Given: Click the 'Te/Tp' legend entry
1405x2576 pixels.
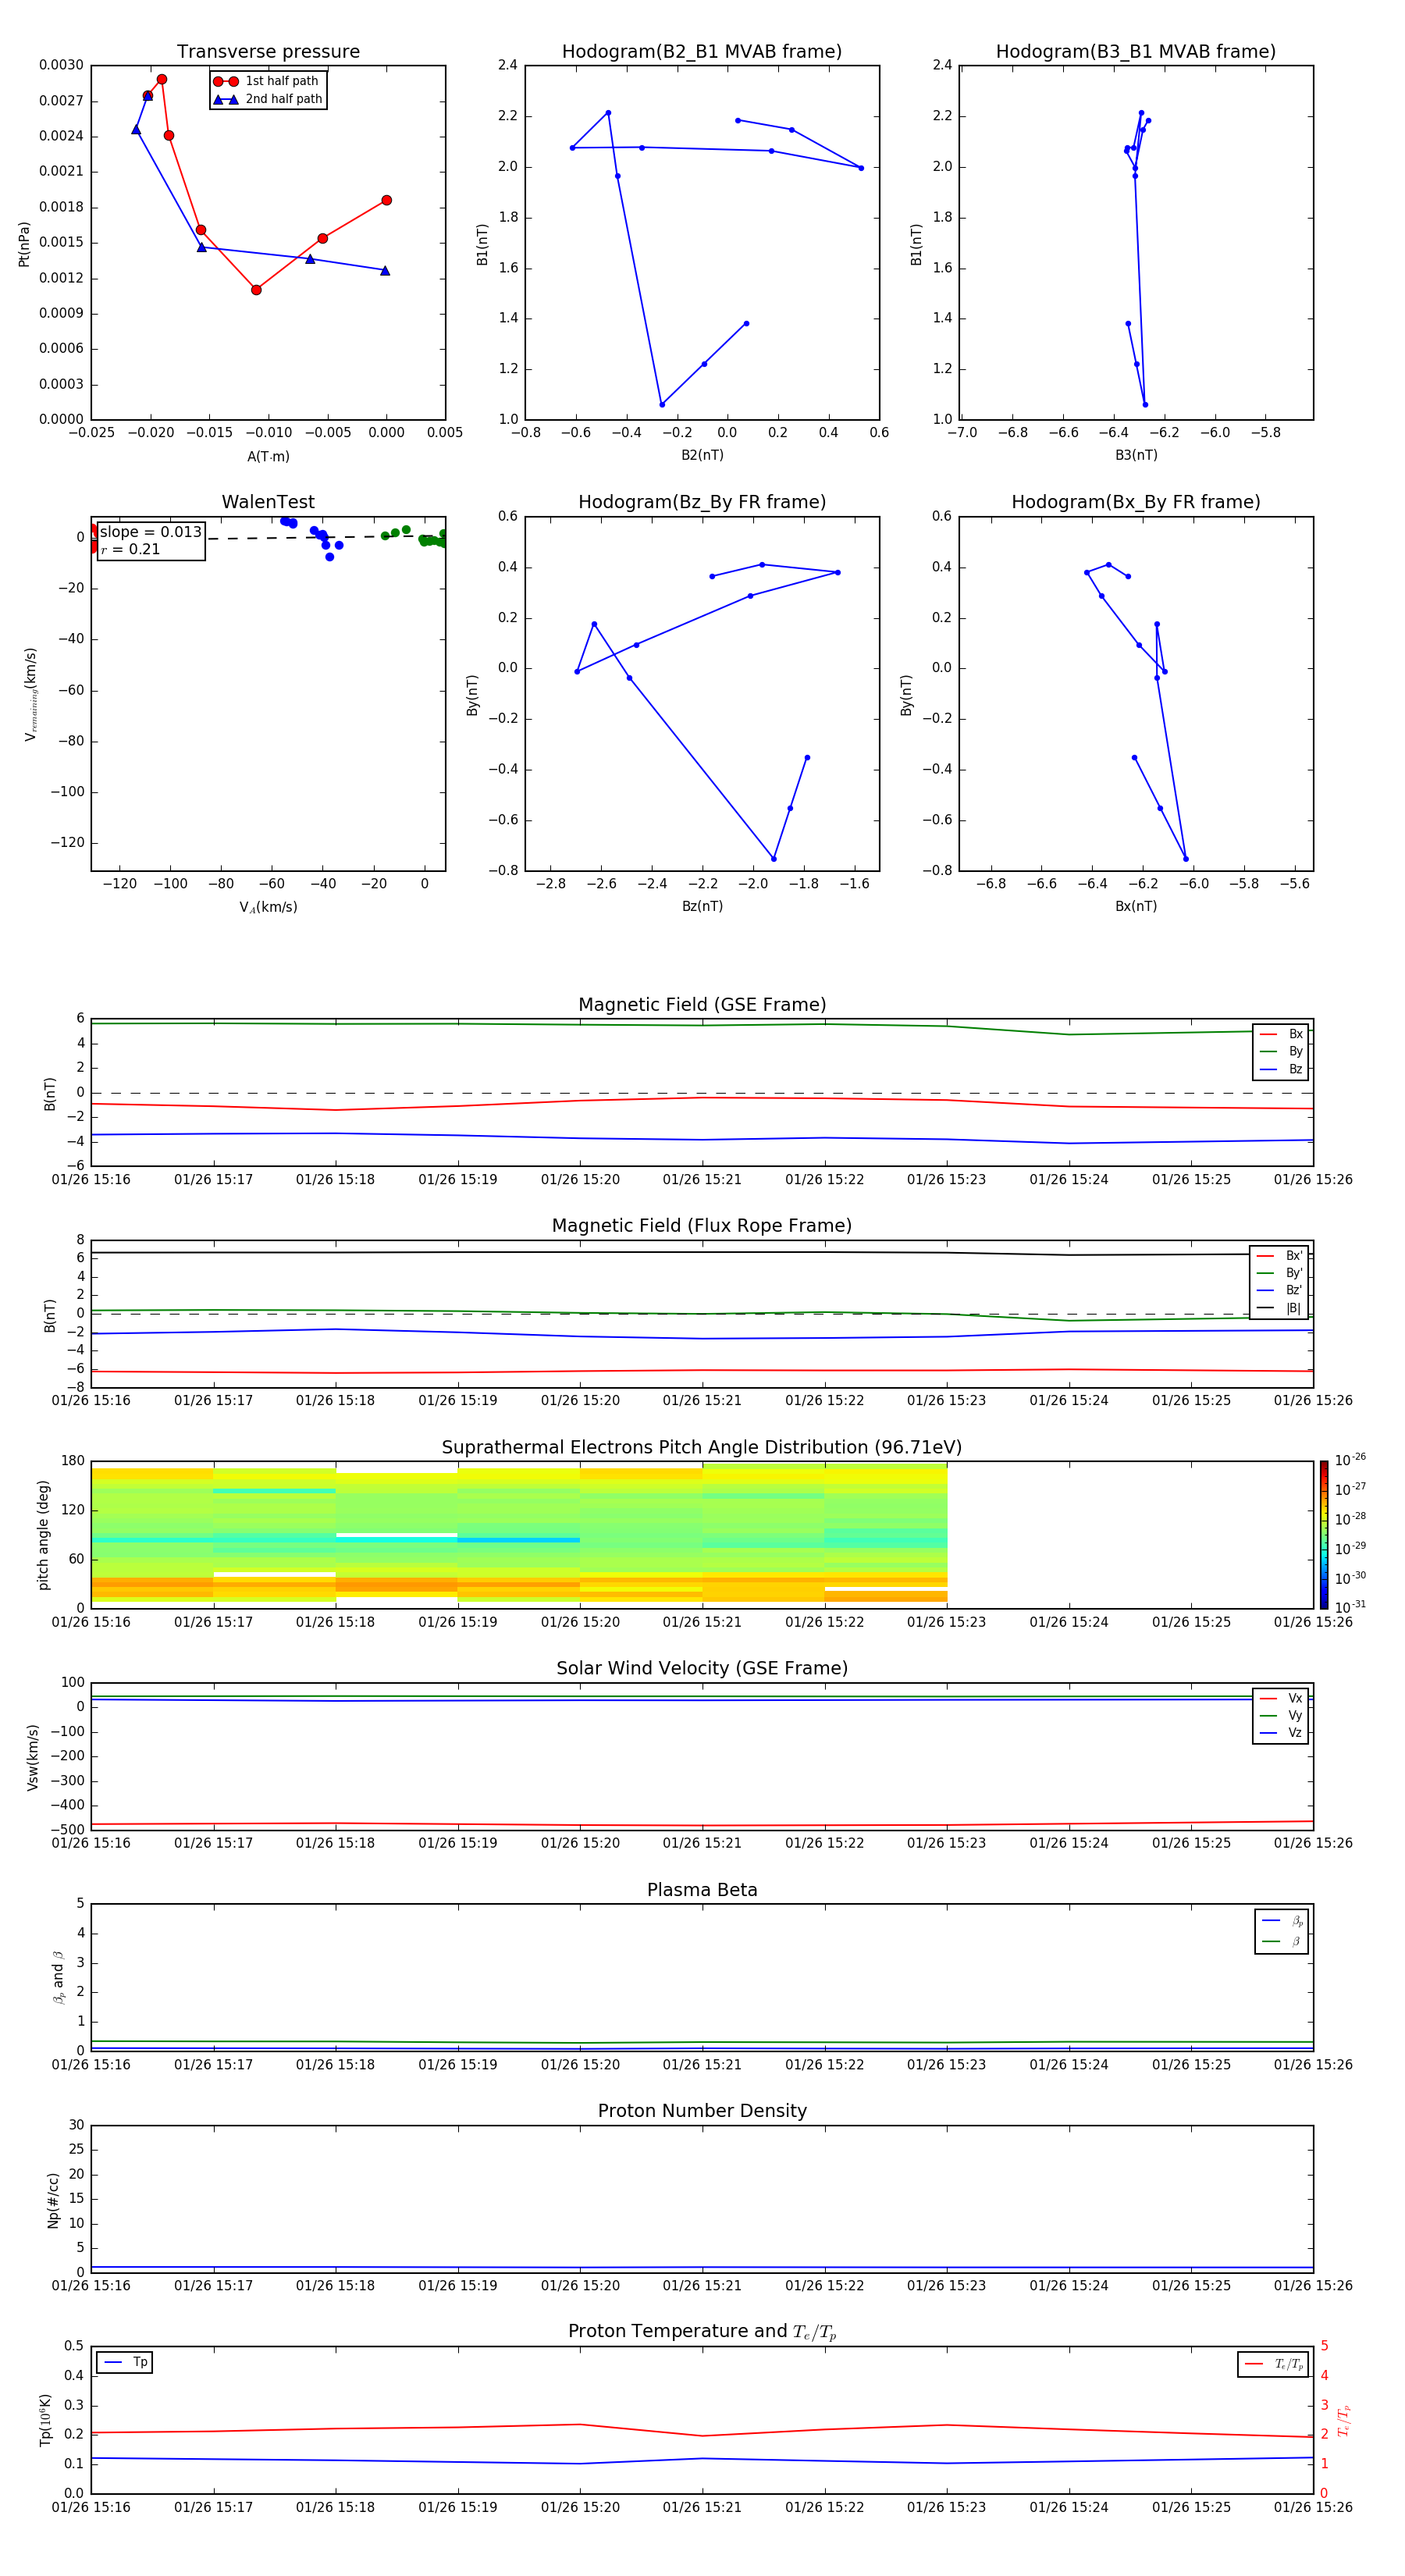Looking at the screenshot, I should tap(1273, 2365).
